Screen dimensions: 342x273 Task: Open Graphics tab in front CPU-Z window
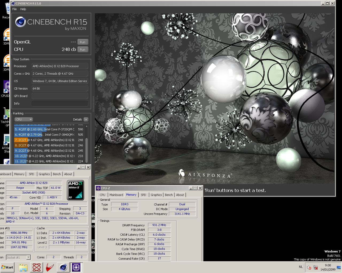pyautogui.click(x=156, y=195)
